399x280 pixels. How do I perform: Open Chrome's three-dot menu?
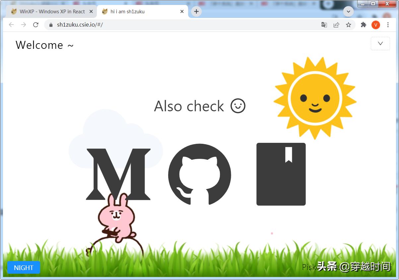pos(388,25)
